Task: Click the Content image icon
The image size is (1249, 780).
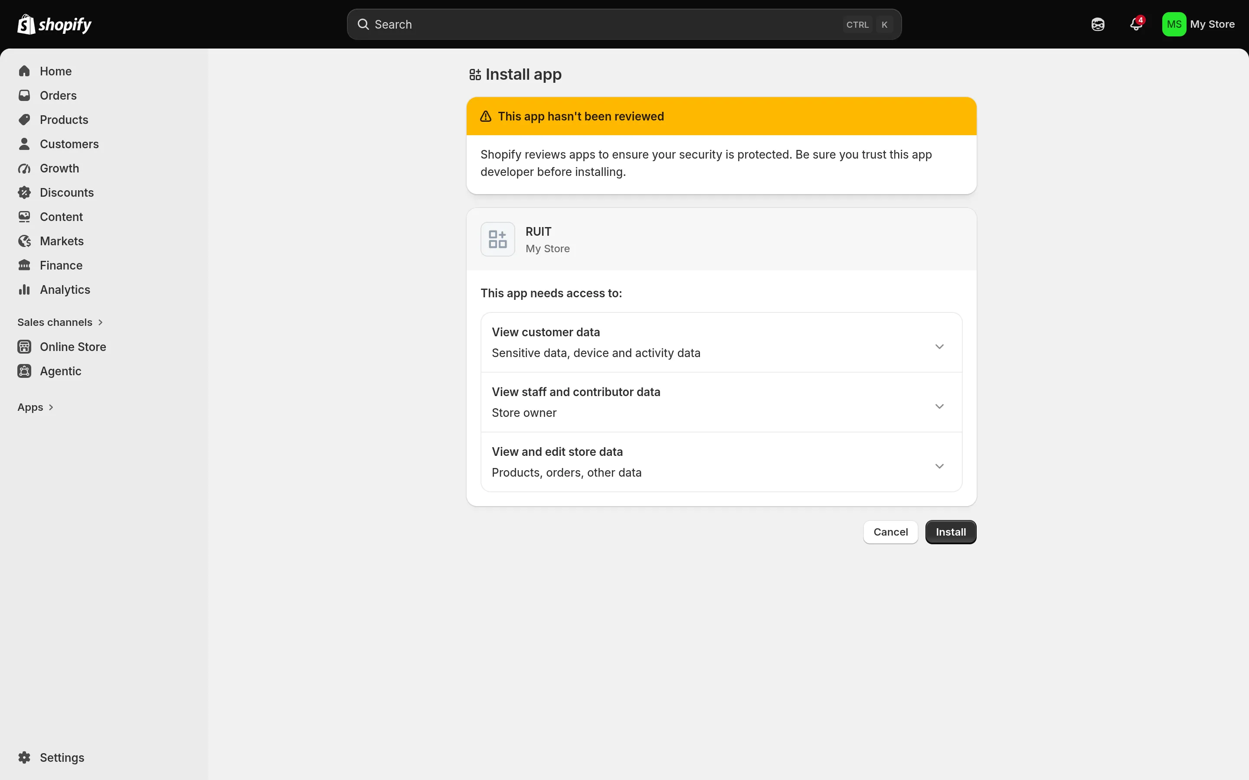Action: point(24,217)
